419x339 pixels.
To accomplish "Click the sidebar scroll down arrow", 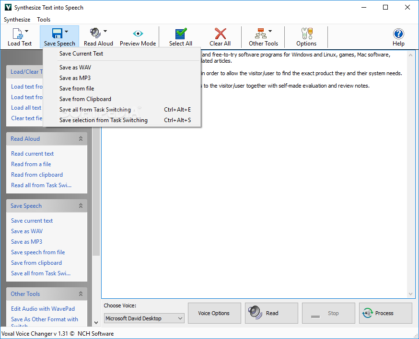I will (96, 322).
